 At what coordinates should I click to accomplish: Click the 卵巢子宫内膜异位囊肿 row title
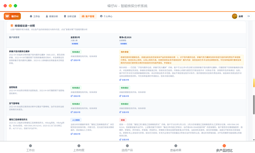[19, 51]
